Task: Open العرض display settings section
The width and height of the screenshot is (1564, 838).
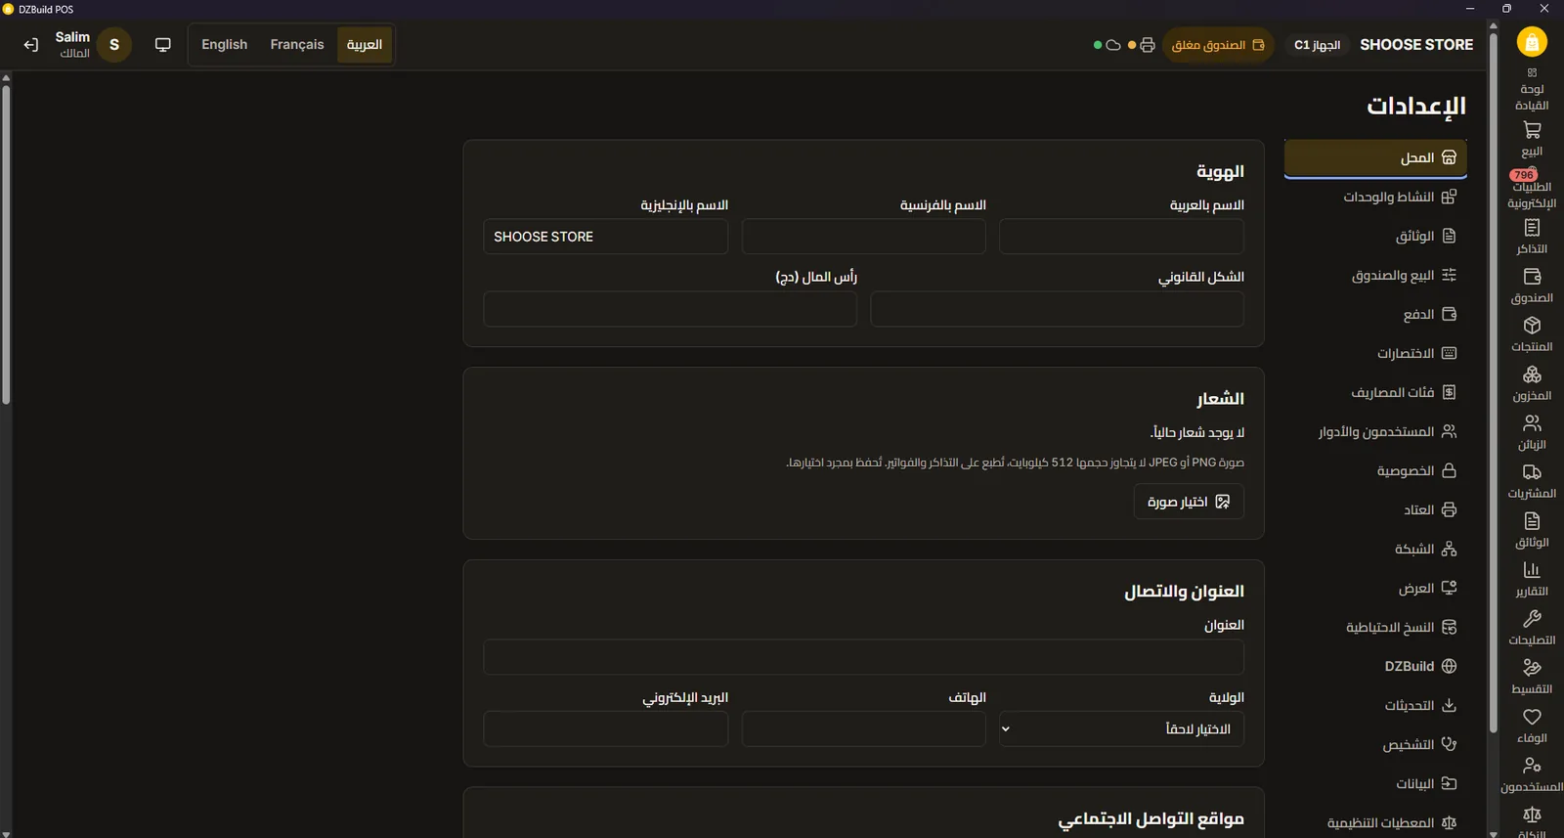Action: [1375, 588]
